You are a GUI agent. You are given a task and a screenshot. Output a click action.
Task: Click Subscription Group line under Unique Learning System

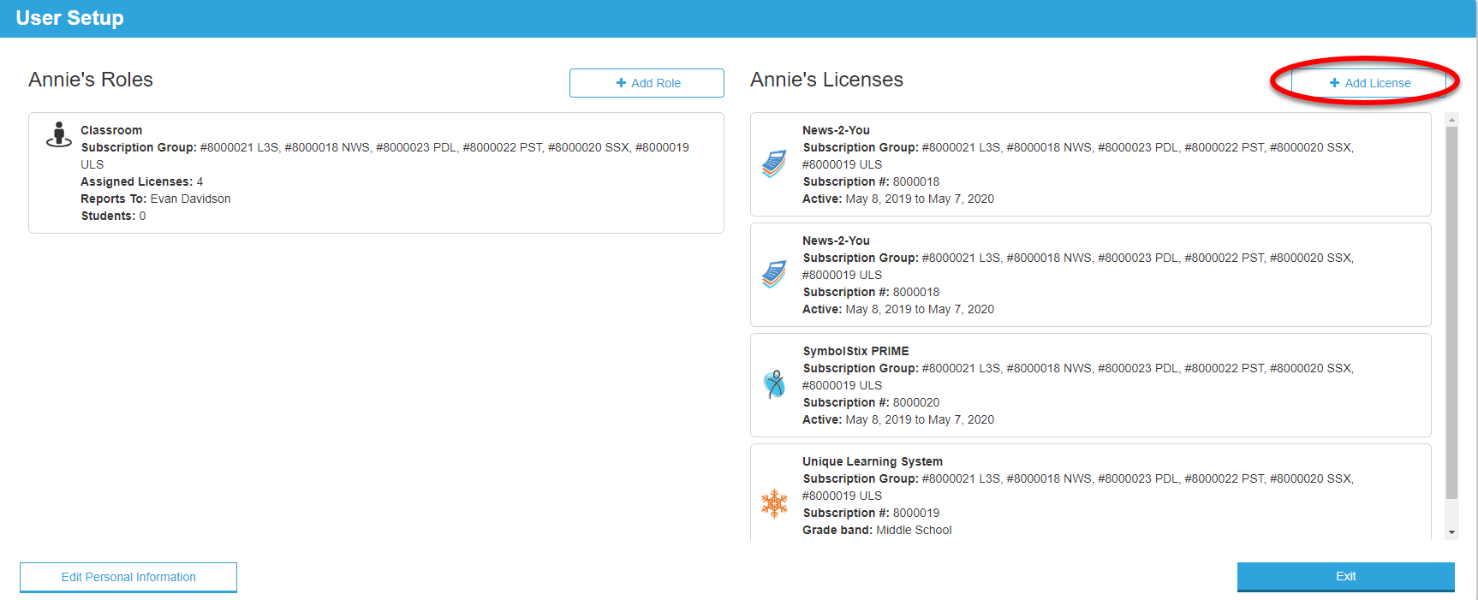pyautogui.click(x=1078, y=487)
